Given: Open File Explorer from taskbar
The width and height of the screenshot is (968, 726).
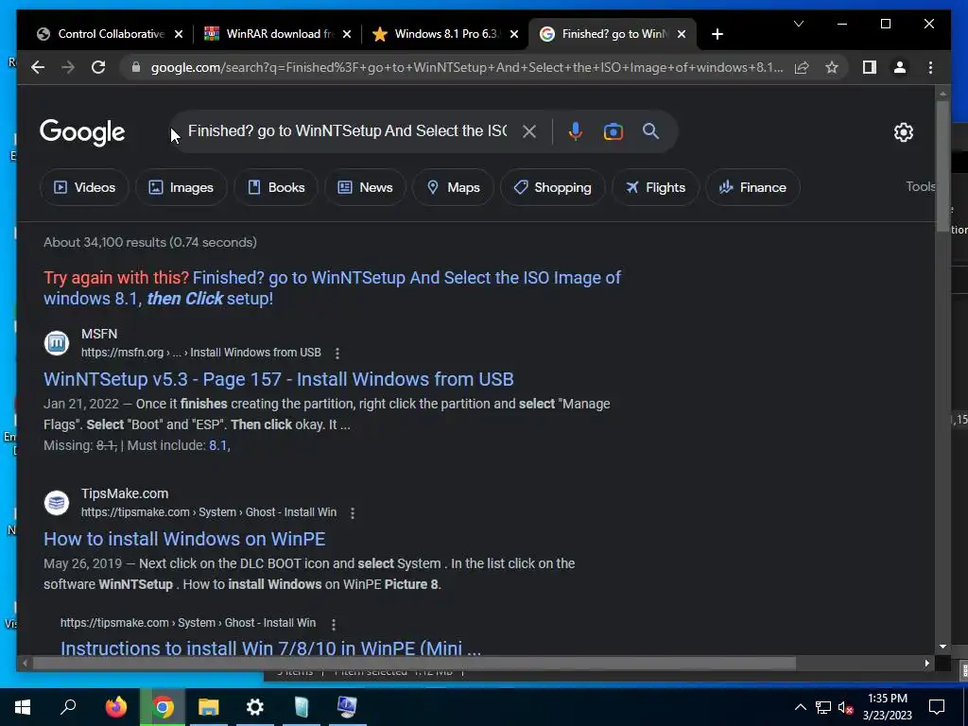Looking at the screenshot, I should coord(208,707).
